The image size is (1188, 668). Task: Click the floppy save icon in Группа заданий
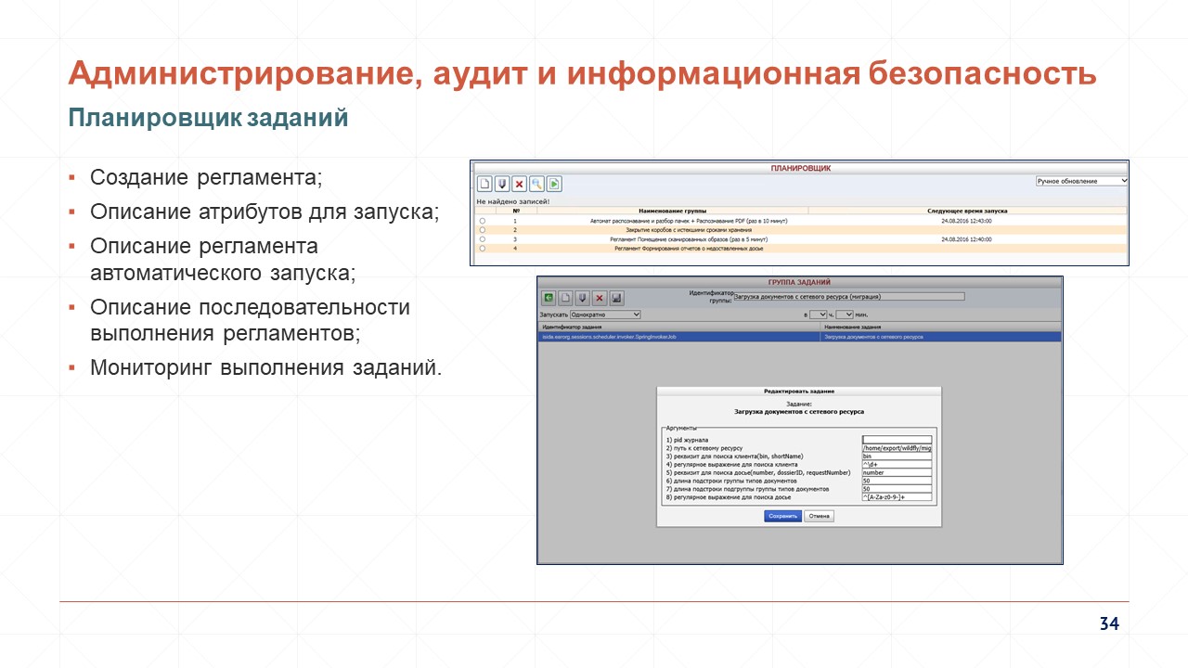(616, 298)
